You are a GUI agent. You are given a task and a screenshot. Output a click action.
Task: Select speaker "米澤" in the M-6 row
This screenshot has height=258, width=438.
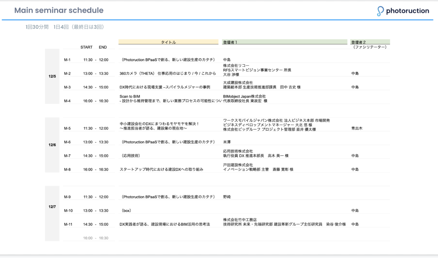point(227,142)
